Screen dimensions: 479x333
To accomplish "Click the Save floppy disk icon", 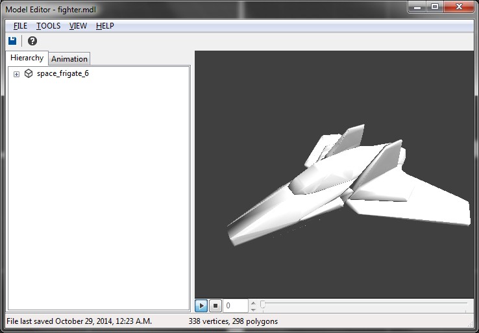I will [12, 41].
